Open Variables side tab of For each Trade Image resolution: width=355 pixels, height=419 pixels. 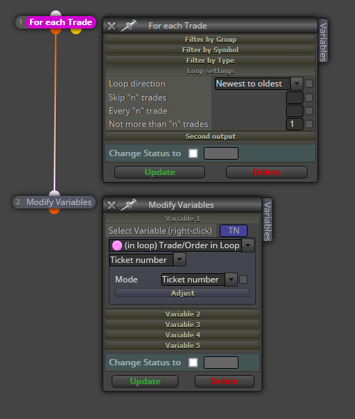(323, 41)
